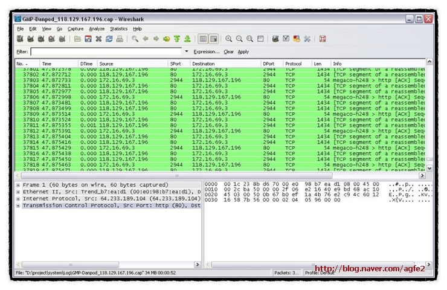Viewport: 447px width, 290px height.
Task: Print packets with the printer icon
Action: tap(120, 39)
